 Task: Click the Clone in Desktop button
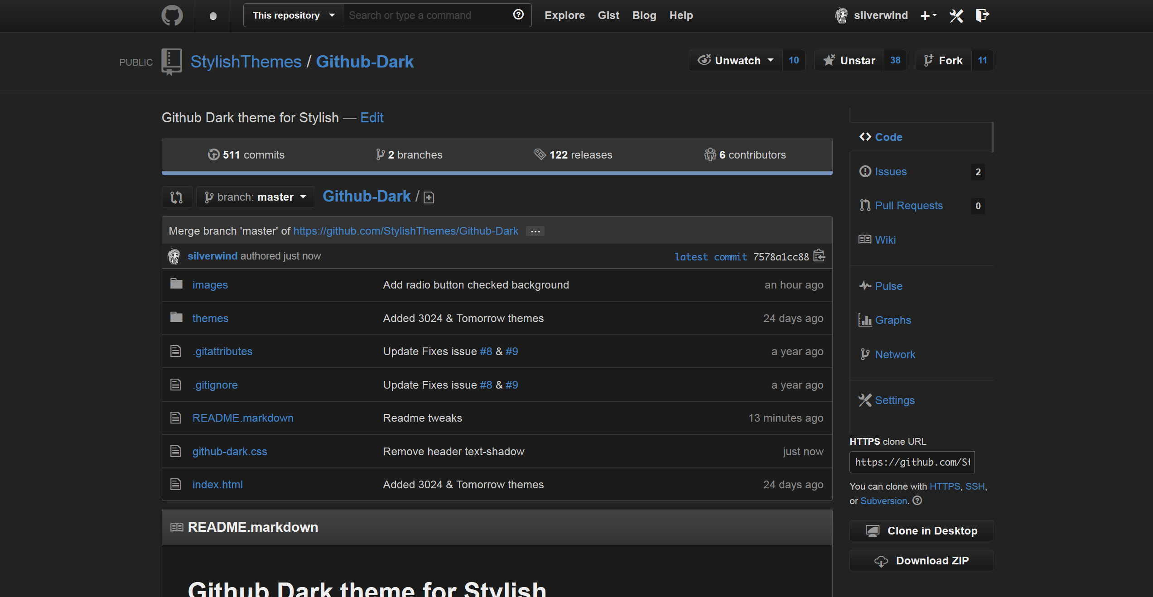pyautogui.click(x=921, y=530)
